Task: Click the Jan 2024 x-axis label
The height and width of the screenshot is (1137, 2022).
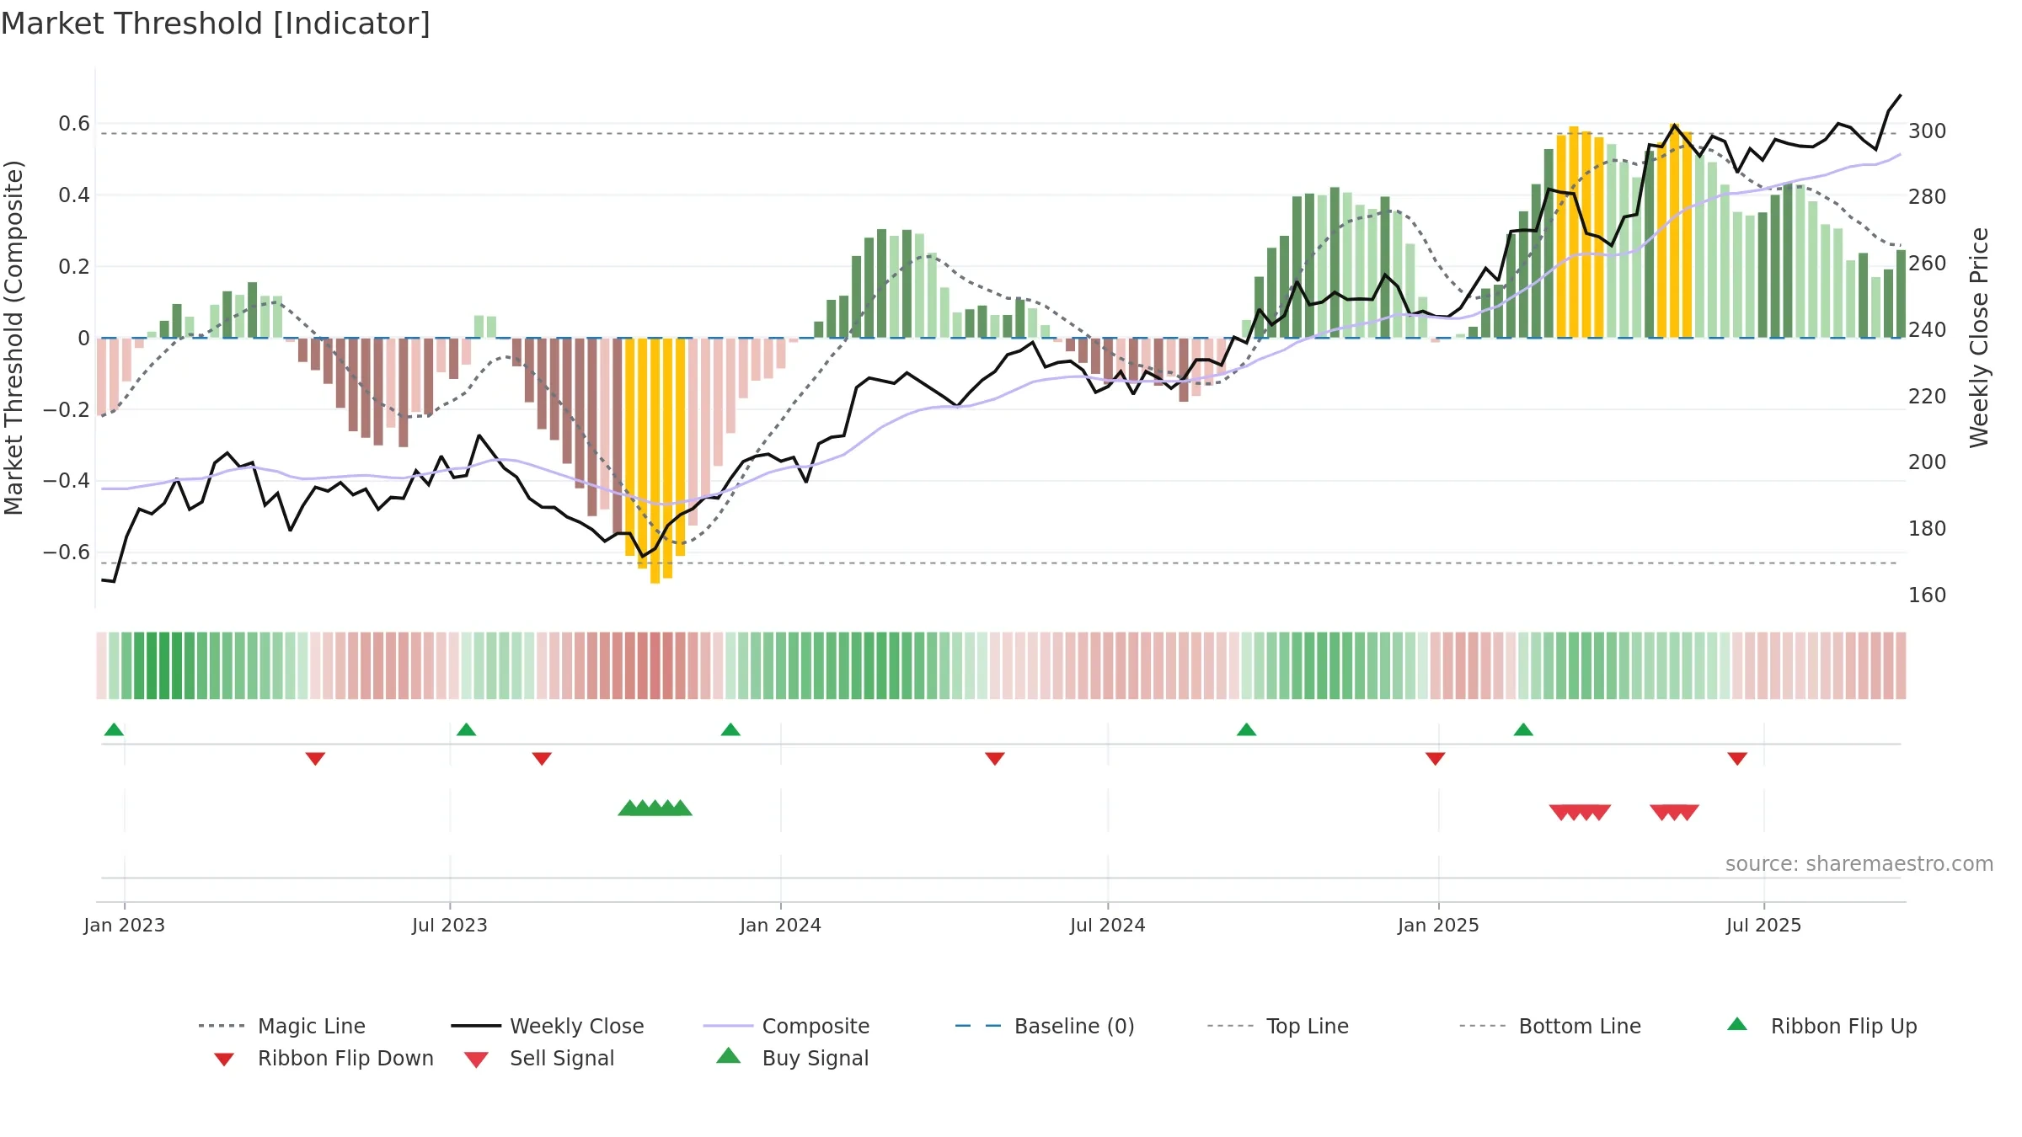Action: (x=780, y=926)
